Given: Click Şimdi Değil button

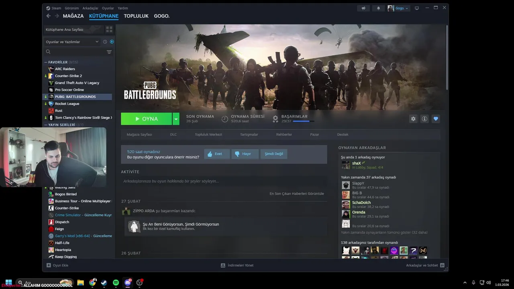Looking at the screenshot, I should click(x=273, y=154).
